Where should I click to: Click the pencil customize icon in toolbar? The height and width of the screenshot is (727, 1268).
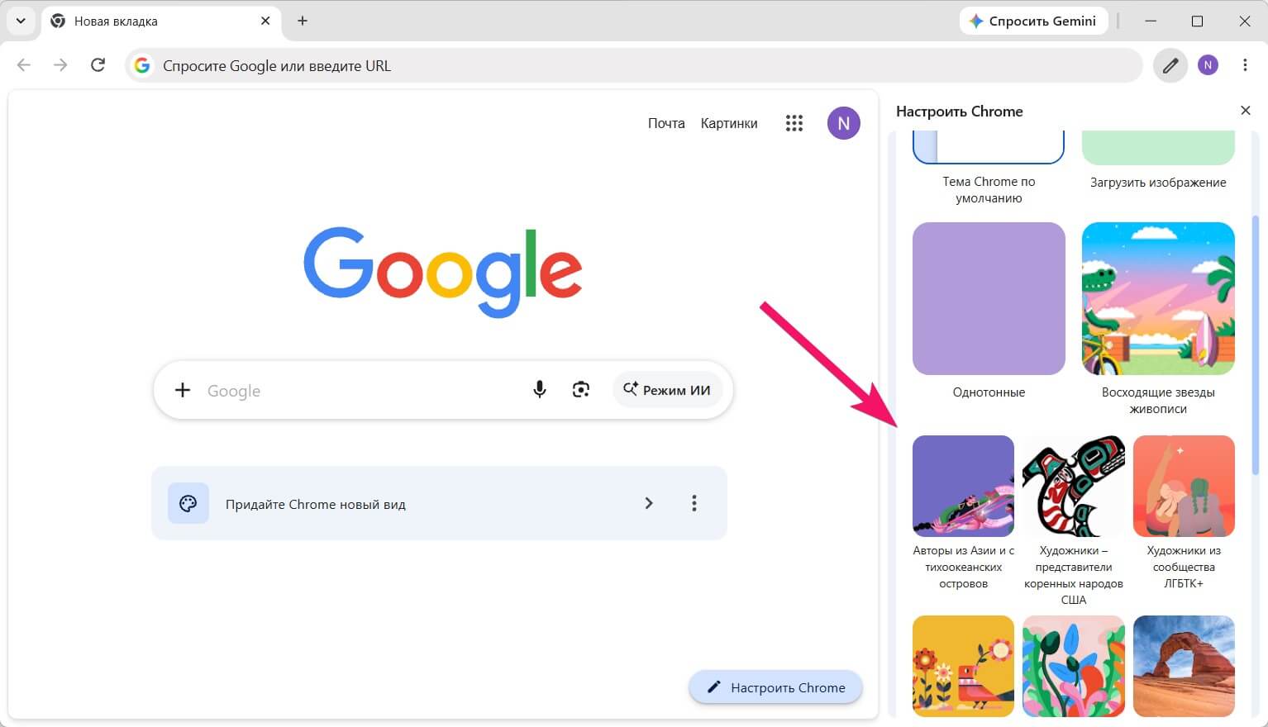[1170, 65]
